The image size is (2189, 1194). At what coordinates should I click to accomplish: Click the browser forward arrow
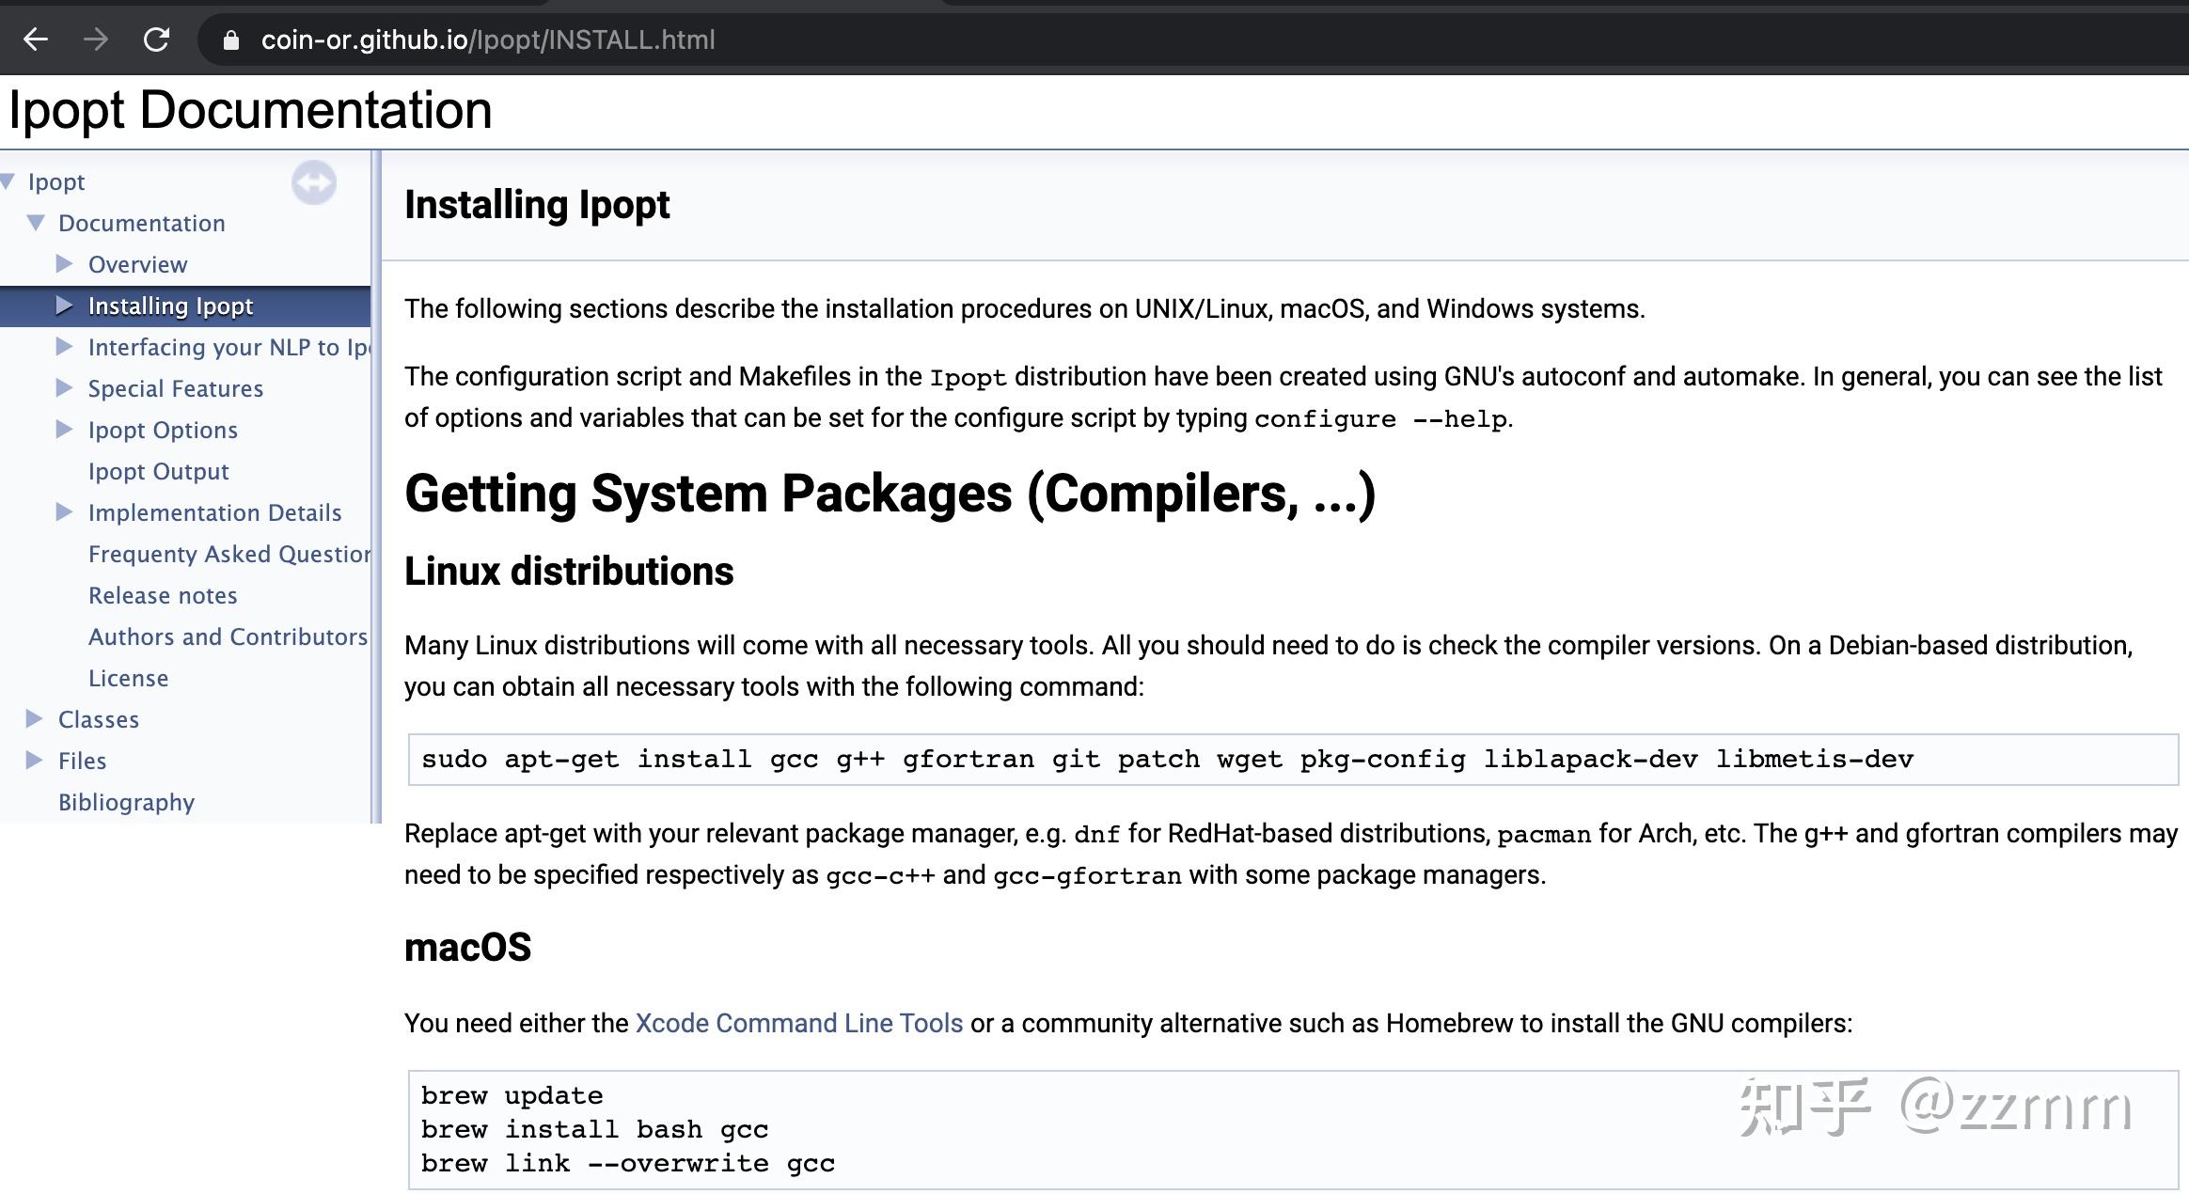(x=93, y=39)
